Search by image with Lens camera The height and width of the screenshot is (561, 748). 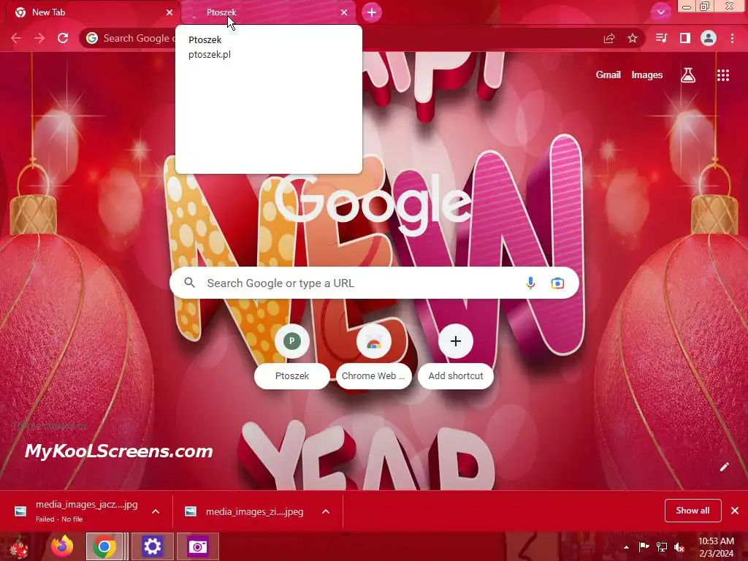pos(557,283)
